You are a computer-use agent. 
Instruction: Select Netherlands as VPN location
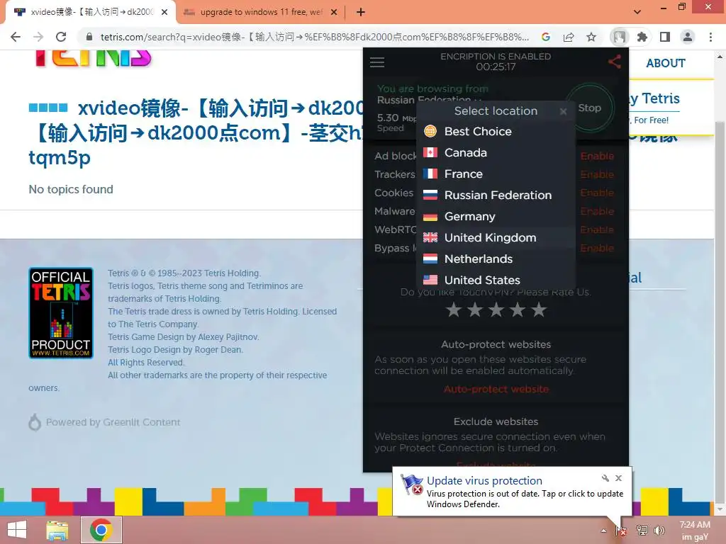click(x=496, y=259)
